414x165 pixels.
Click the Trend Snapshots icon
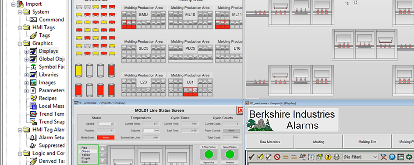click(34, 122)
